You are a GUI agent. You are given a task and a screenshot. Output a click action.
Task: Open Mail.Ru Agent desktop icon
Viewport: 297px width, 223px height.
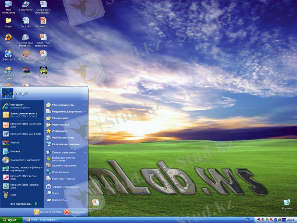click(x=26, y=54)
